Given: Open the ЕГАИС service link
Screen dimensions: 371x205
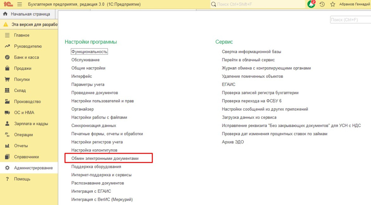Looking at the screenshot, I should 229,84.
